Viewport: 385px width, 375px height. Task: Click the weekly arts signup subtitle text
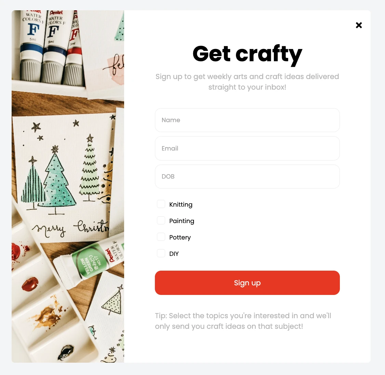click(247, 82)
